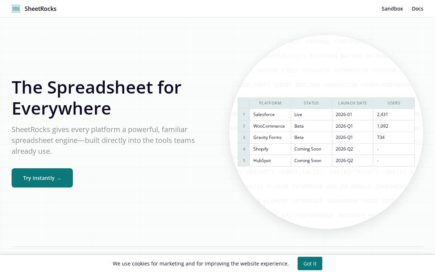Select the STATUS column header

[x=311, y=103]
